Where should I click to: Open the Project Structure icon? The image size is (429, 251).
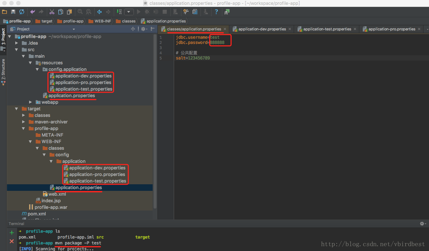195,12
